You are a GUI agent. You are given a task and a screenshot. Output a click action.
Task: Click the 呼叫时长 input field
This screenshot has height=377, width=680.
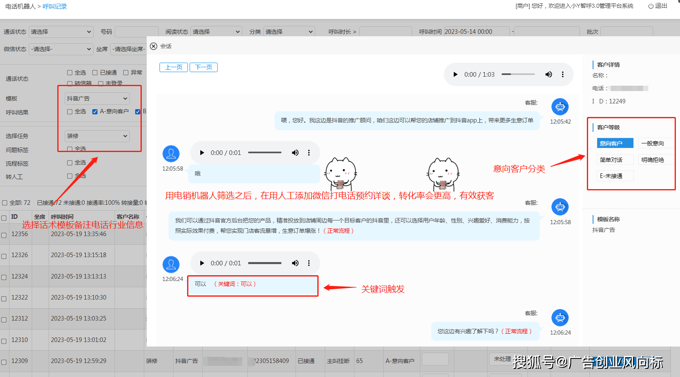coord(385,32)
